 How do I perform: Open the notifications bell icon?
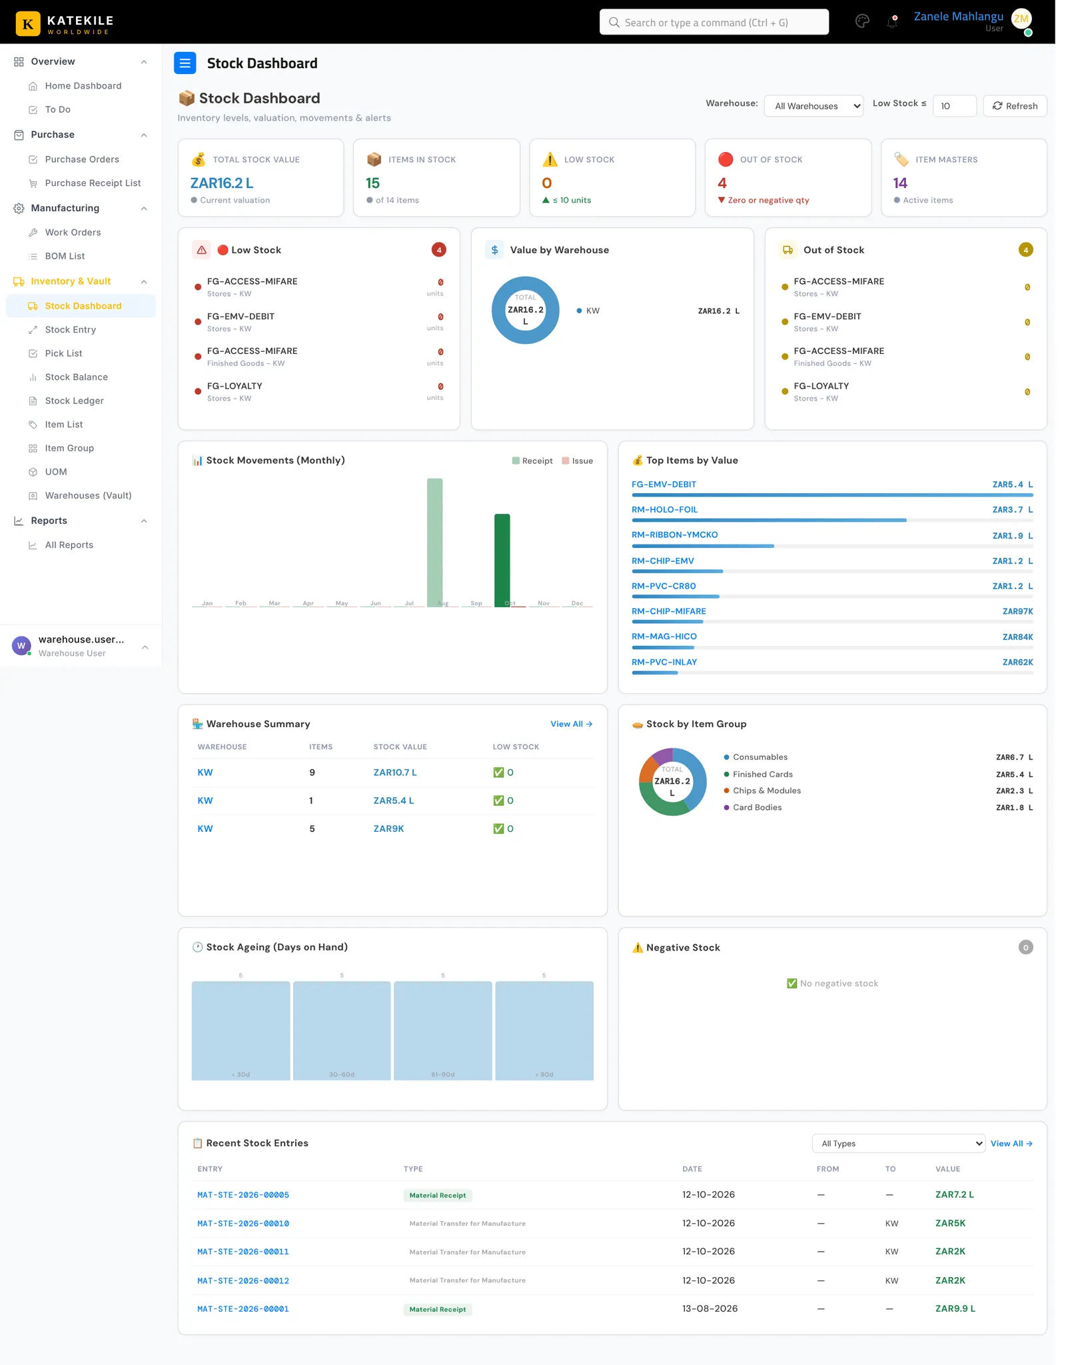tap(892, 22)
